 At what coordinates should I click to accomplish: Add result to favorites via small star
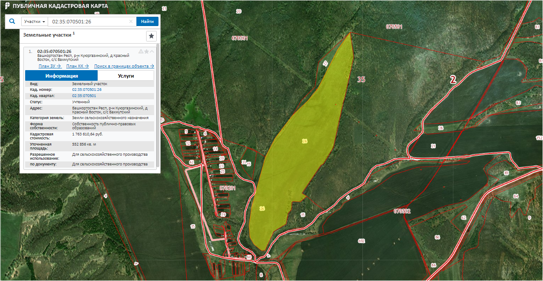(x=147, y=52)
